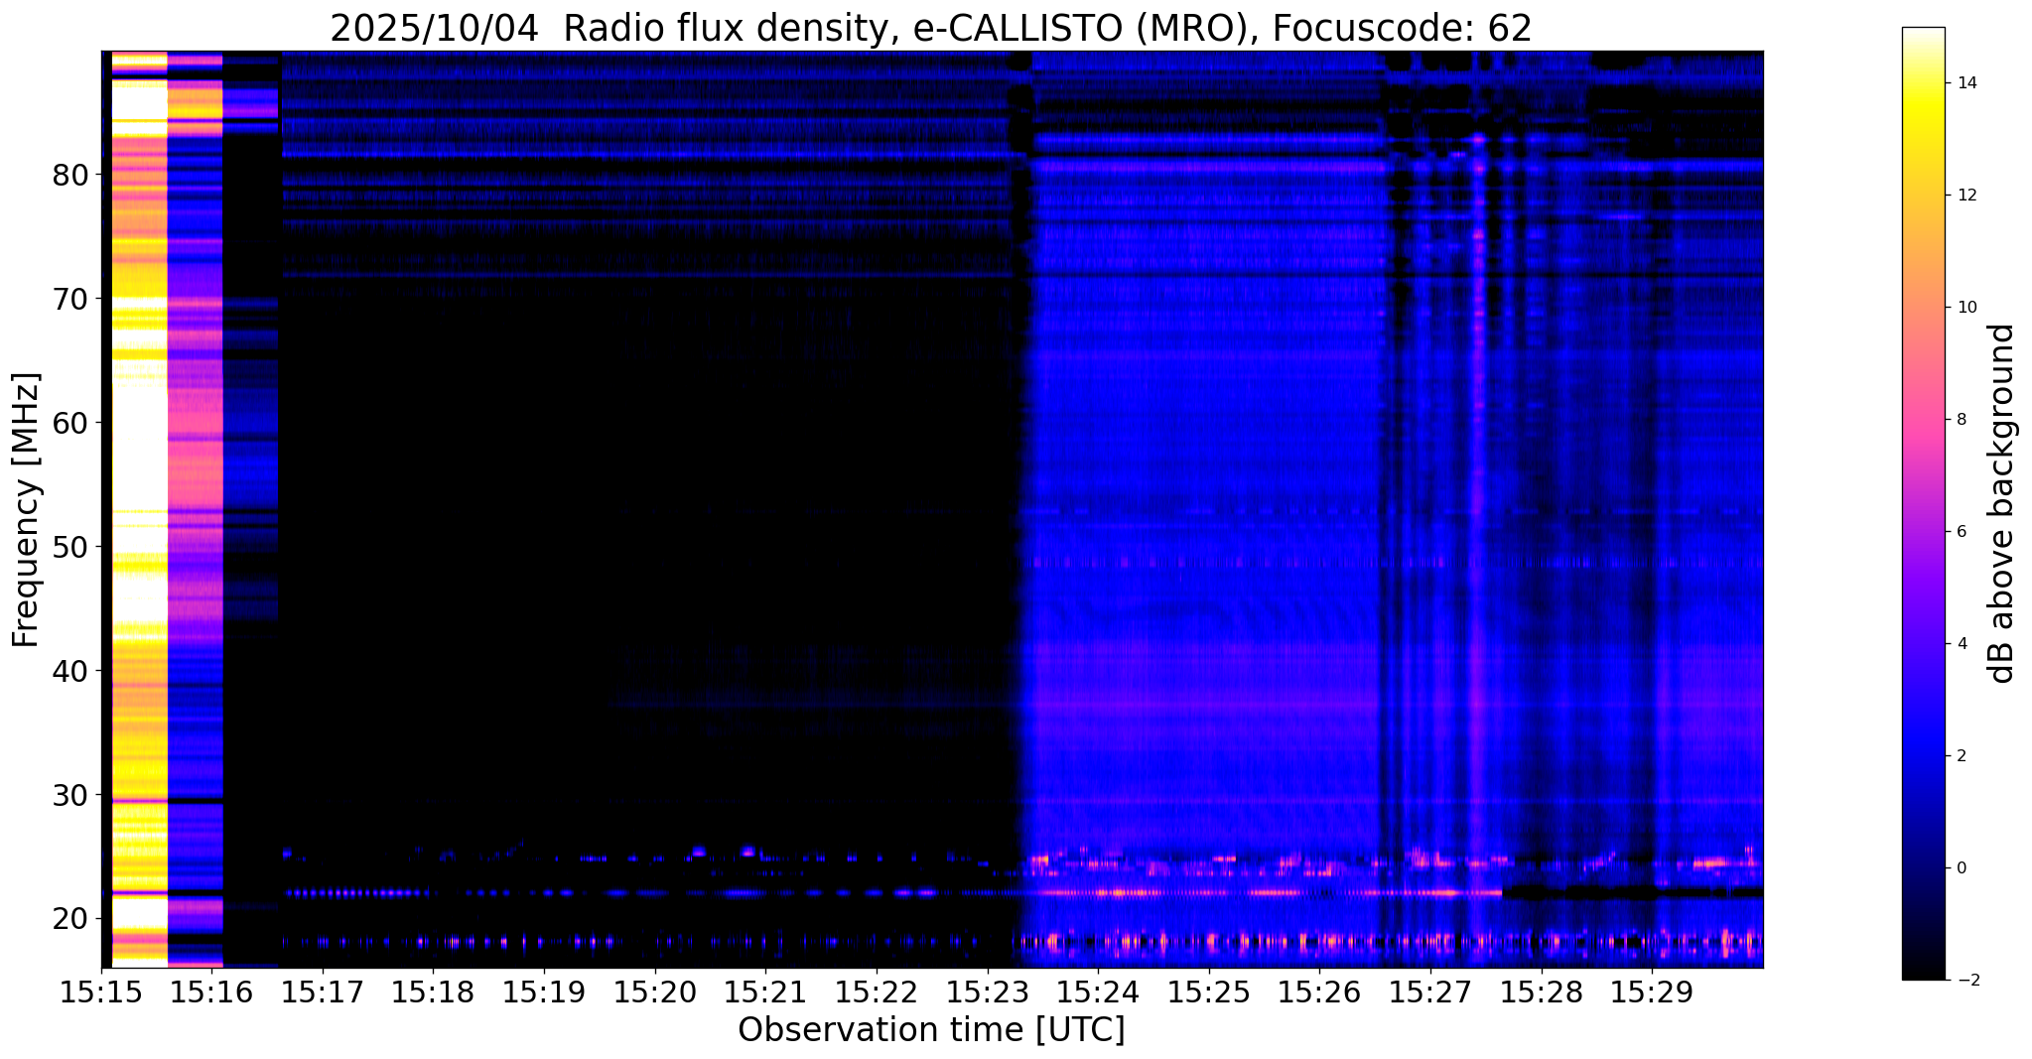
Task: Click the 30 MHz frequency tick label
Action: (70, 796)
